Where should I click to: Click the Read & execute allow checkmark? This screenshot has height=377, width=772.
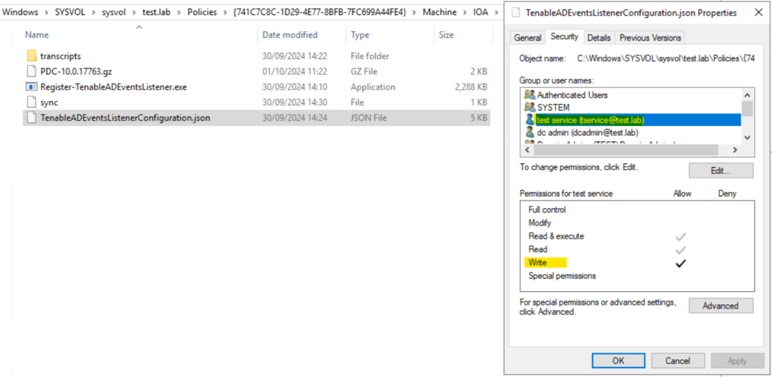[x=680, y=237]
